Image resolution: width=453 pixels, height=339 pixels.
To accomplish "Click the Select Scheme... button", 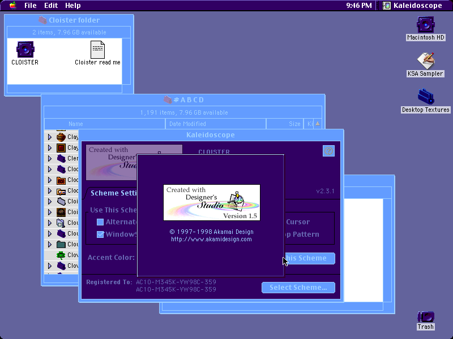I will coord(298,288).
